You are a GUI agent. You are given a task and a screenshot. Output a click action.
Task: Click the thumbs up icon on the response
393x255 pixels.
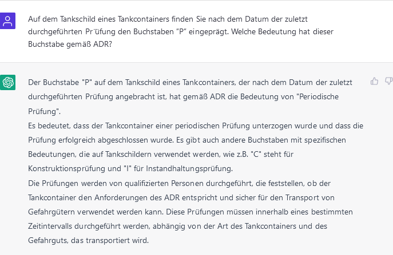tap(375, 81)
